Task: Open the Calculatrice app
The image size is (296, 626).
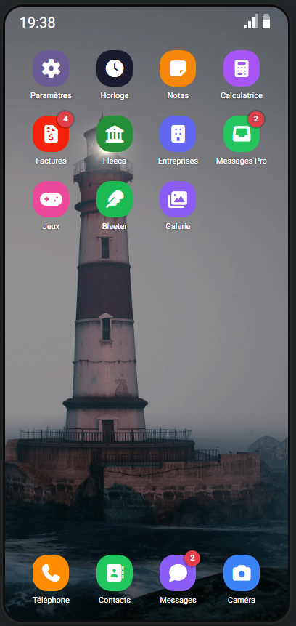Action: (x=242, y=68)
